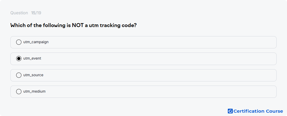Click the gray "Question" label

(x=19, y=13)
